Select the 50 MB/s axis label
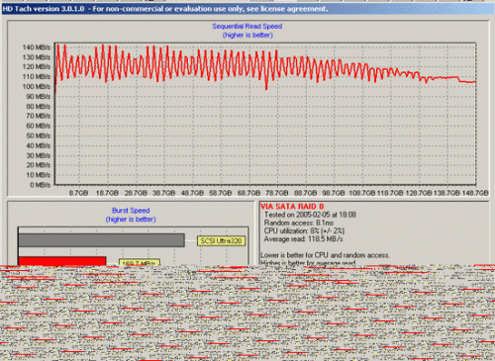The height and width of the screenshot is (361, 495). click(x=38, y=135)
